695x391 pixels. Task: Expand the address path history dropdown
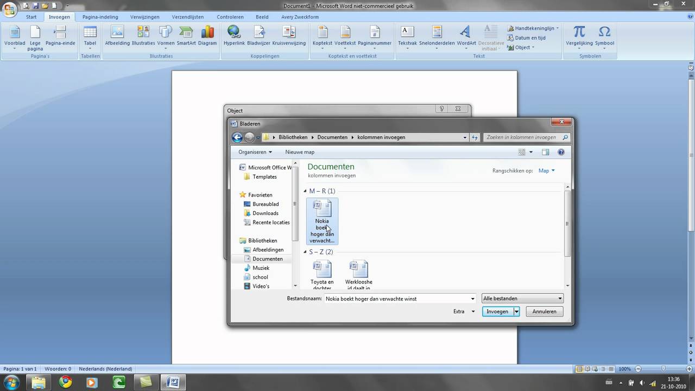pos(465,137)
